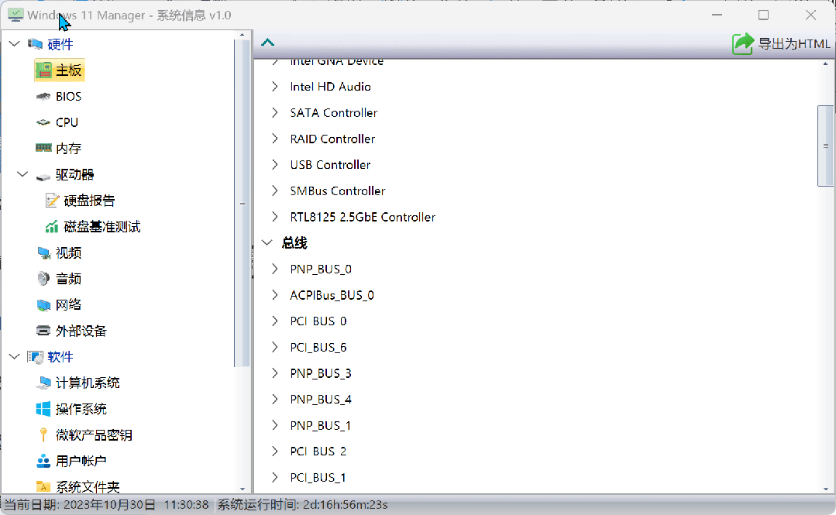Screen dimensions: 836x515
Task: Collapse the 软件 tree node
Action: (15, 357)
